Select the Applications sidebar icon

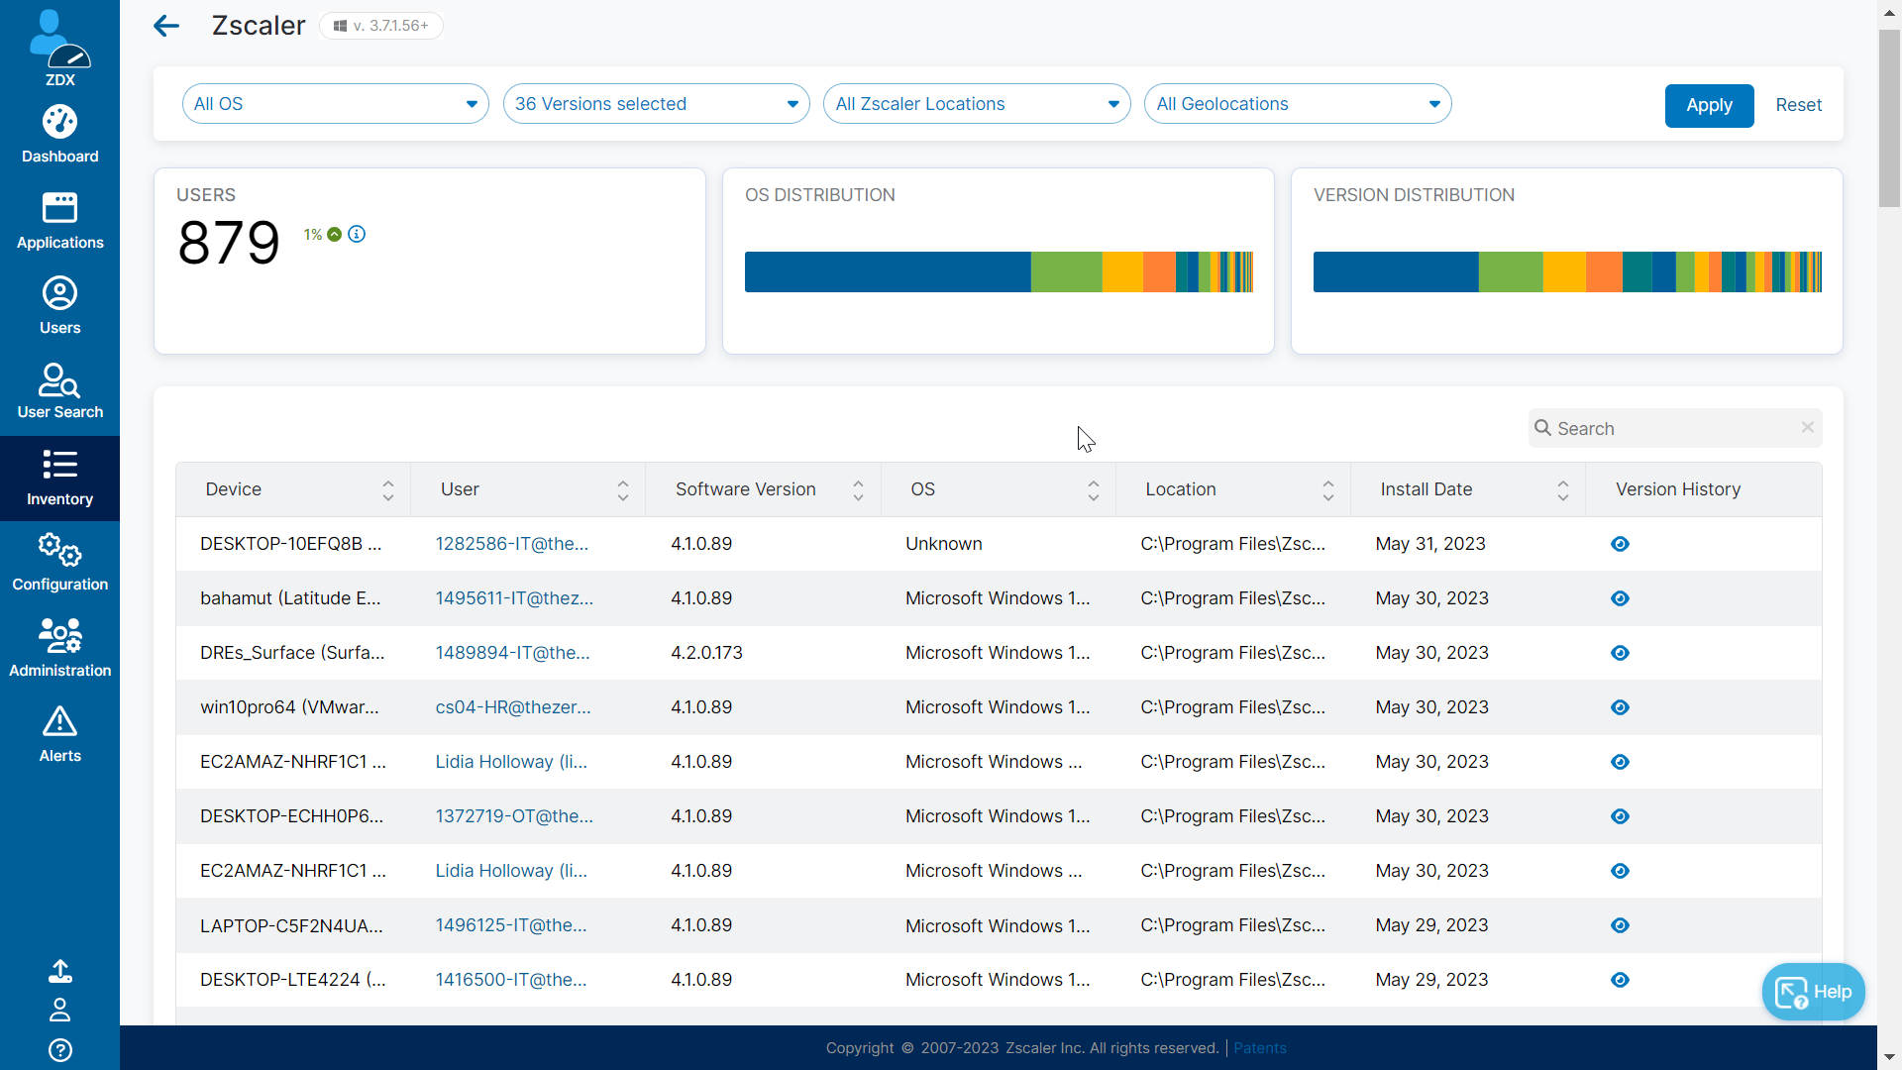tap(59, 218)
